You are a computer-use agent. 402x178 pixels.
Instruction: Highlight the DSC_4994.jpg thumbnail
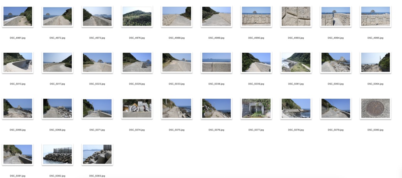[336, 17]
